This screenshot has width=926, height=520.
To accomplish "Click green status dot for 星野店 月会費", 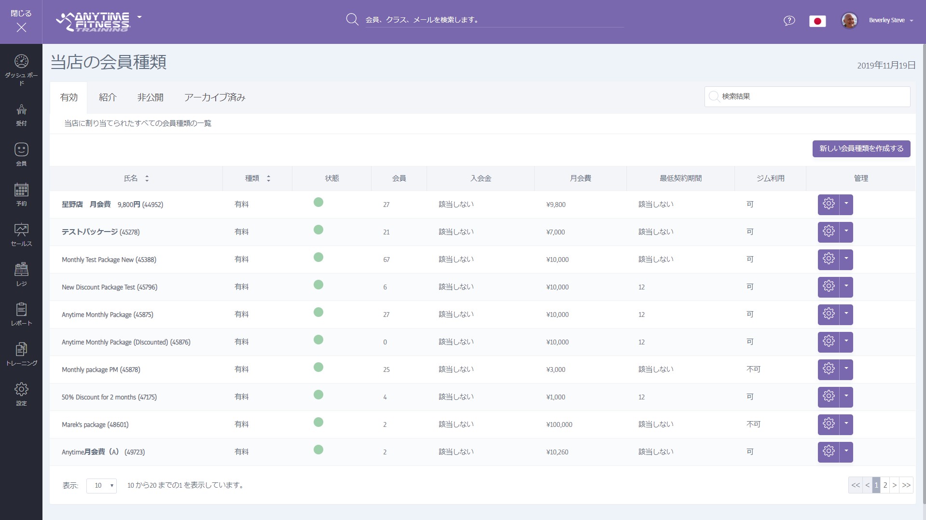I will (318, 202).
